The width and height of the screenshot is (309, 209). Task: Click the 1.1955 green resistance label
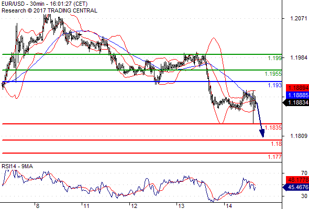tap(273, 74)
